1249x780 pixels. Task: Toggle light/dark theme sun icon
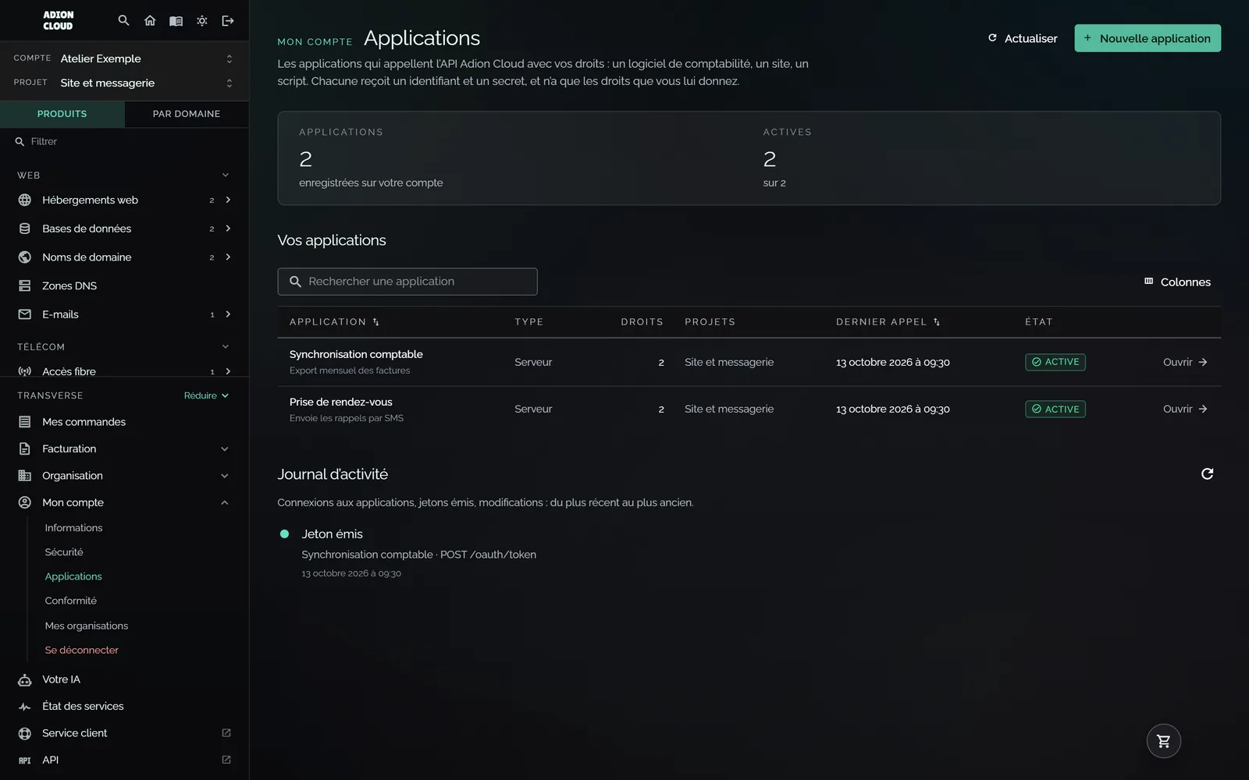[x=202, y=21]
